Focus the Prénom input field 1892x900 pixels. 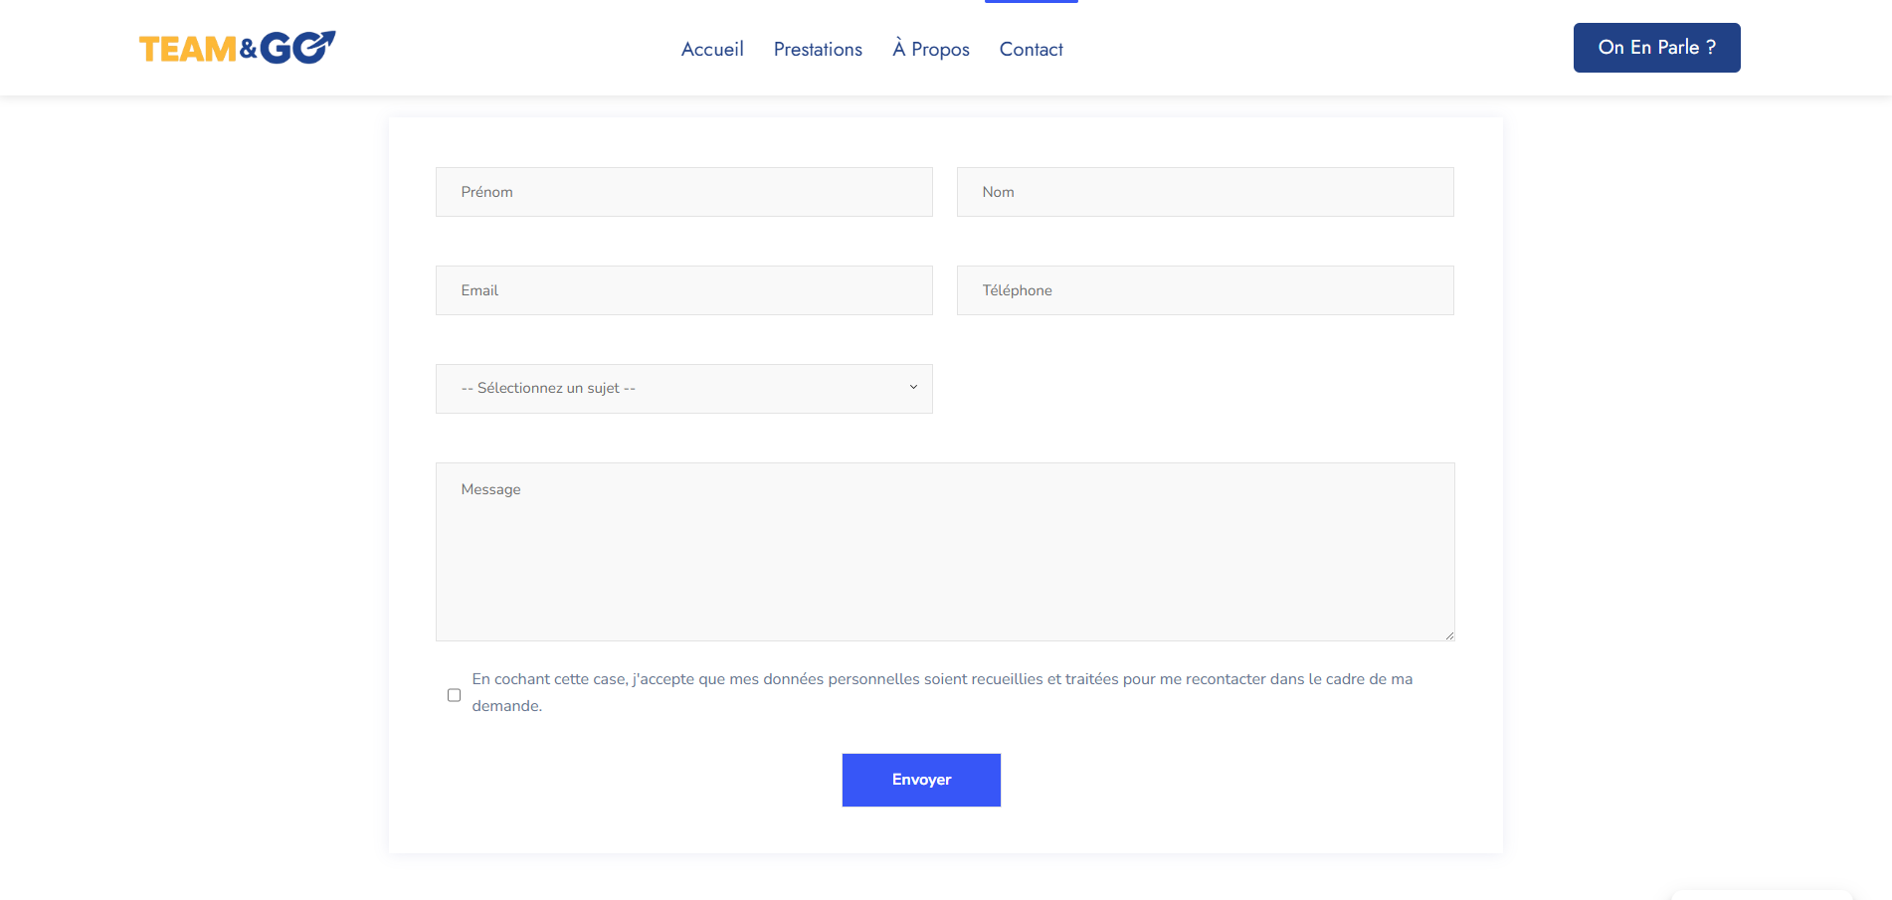click(684, 192)
